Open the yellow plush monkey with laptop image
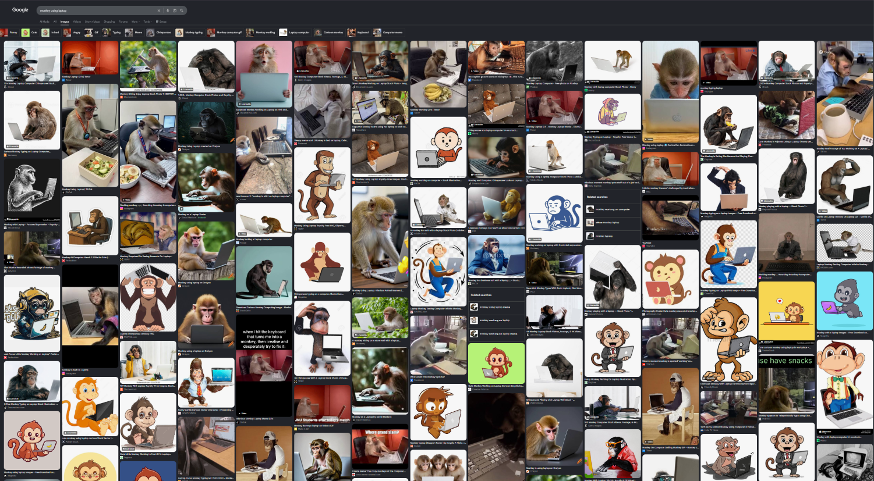This screenshot has width=874, height=481. click(496, 206)
